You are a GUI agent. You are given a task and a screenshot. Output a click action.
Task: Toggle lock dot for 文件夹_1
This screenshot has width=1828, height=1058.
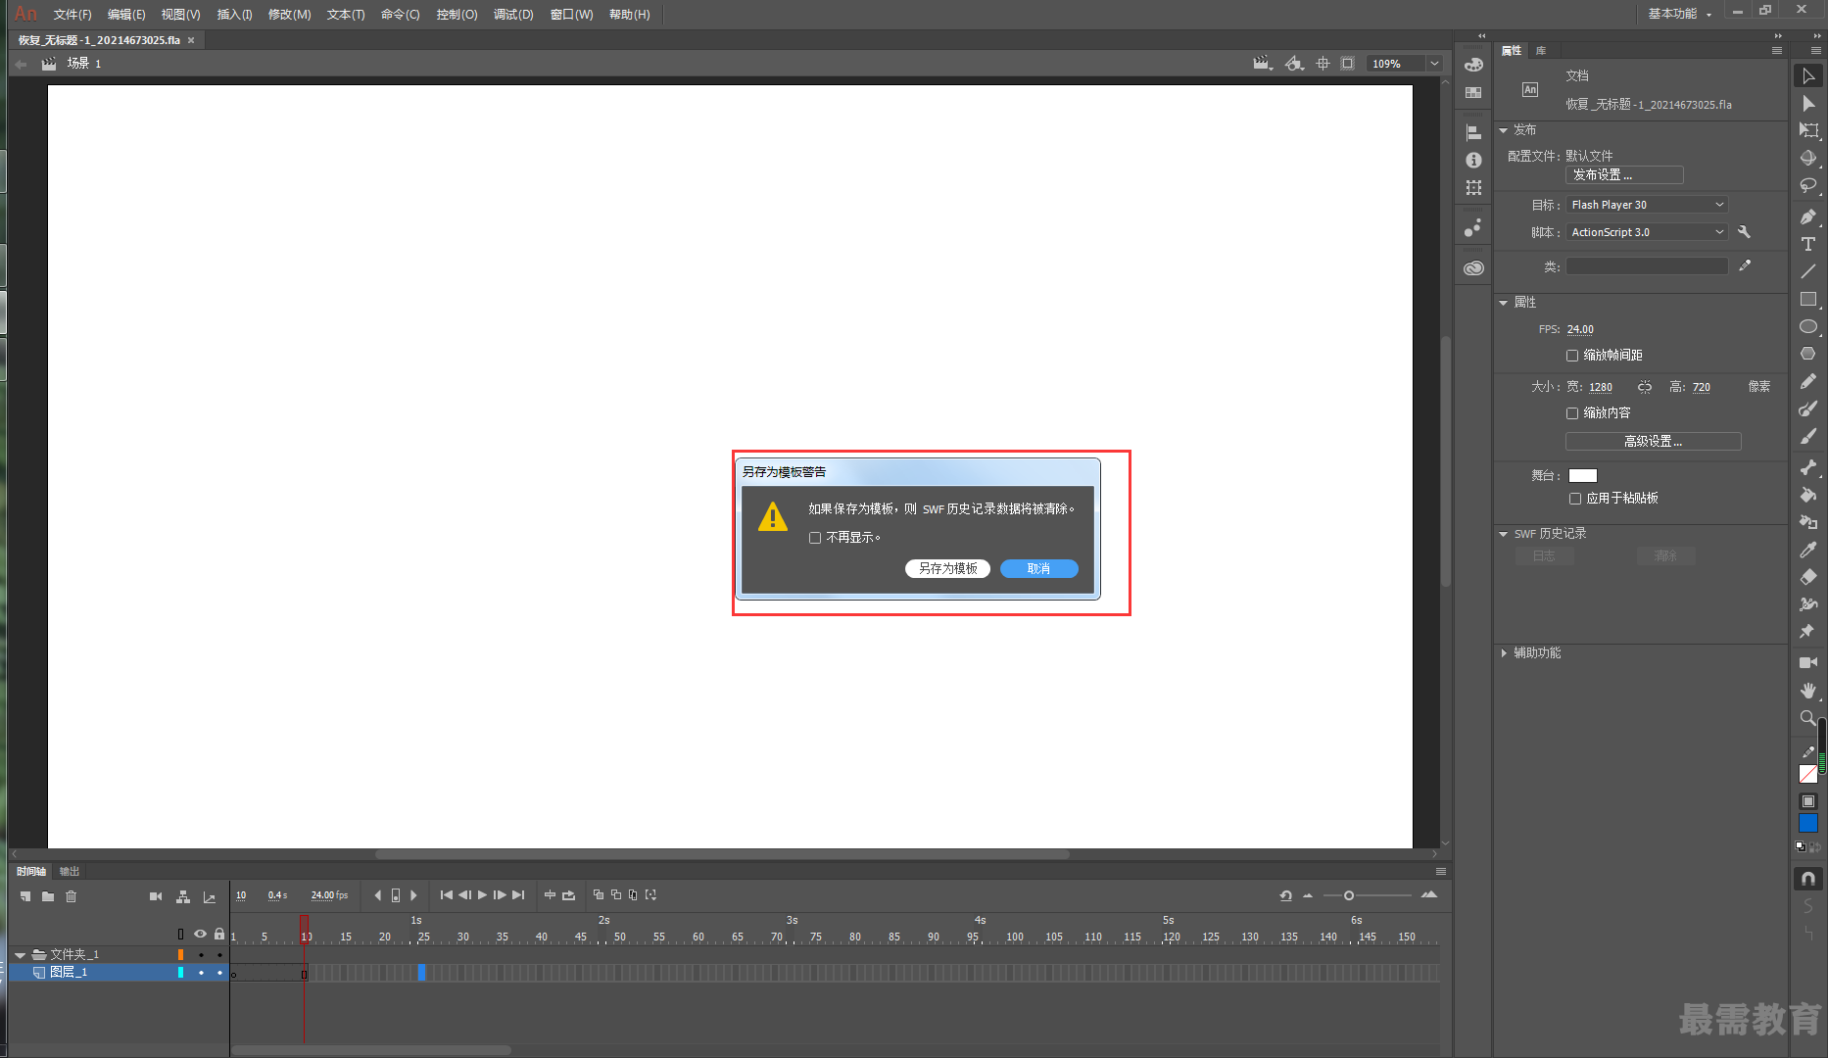tap(219, 954)
